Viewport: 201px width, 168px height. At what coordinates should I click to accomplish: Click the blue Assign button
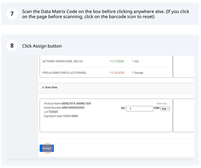pos(47,148)
